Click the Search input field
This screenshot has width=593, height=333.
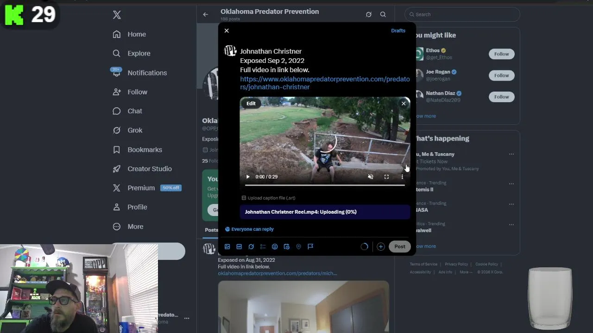[462, 14]
